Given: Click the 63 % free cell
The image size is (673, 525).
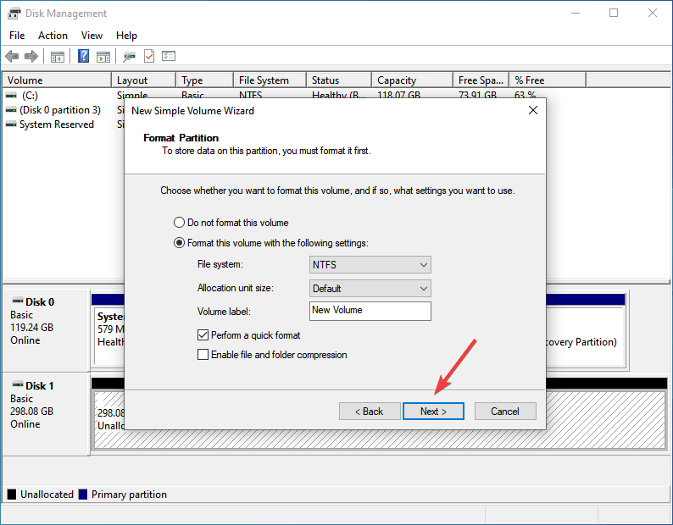Looking at the screenshot, I should [x=526, y=95].
